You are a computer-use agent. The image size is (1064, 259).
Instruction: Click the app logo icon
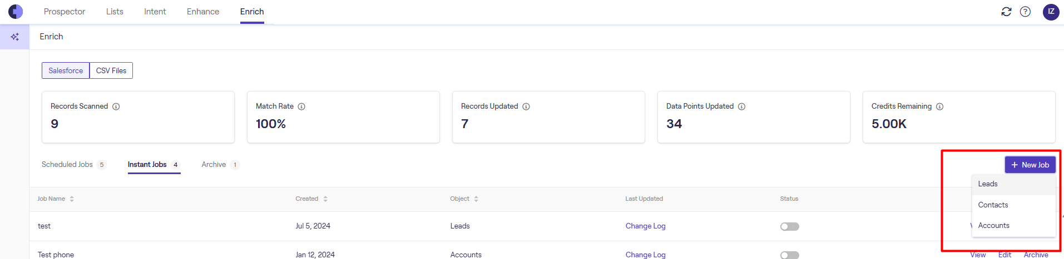click(16, 12)
